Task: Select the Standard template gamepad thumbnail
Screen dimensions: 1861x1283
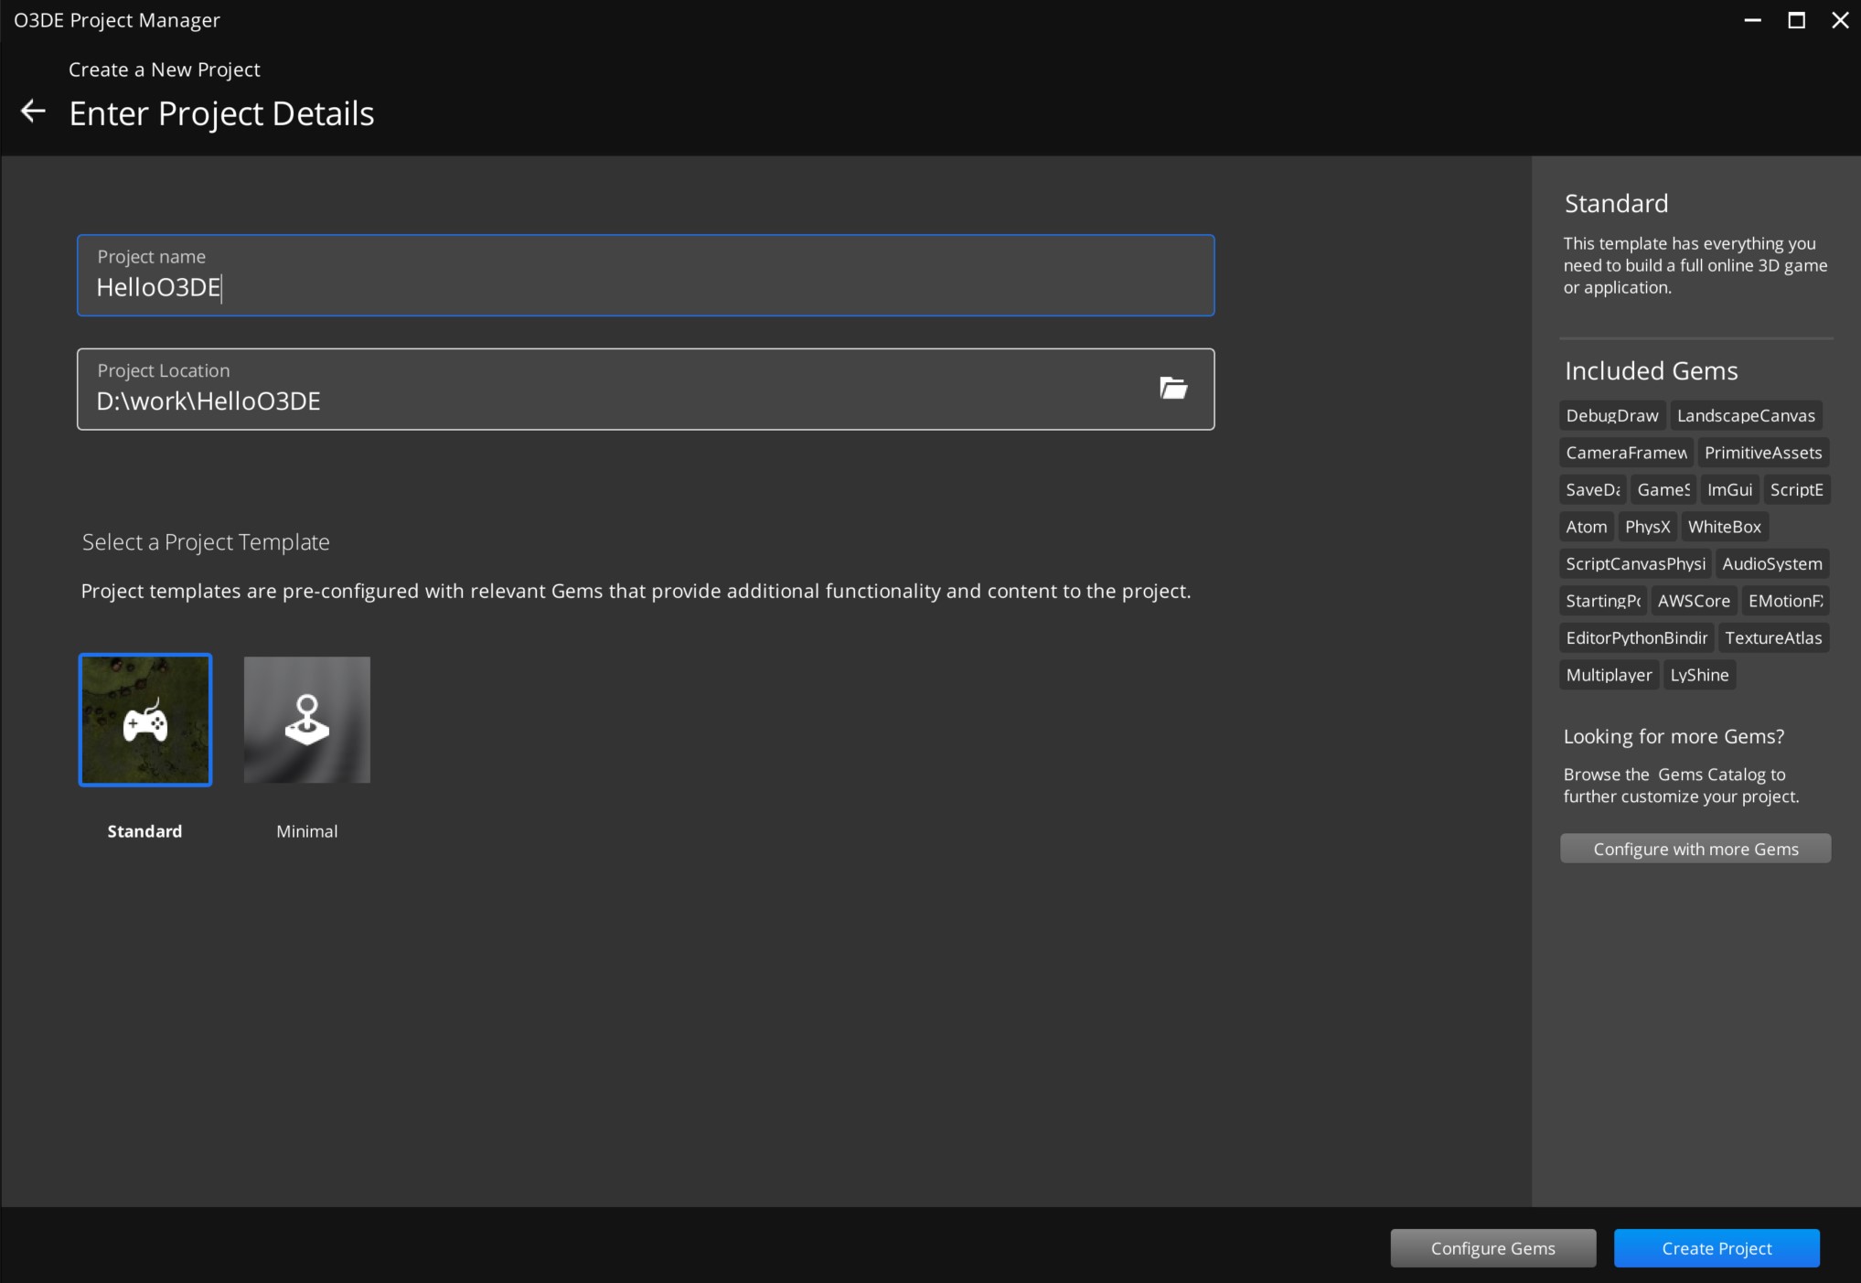Action: coord(145,720)
